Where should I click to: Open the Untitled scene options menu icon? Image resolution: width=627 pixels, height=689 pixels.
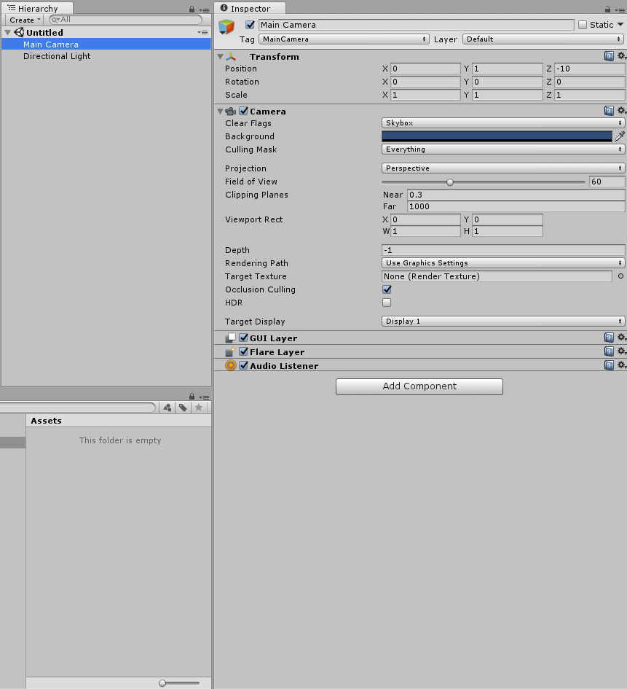click(x=202, y=32)
